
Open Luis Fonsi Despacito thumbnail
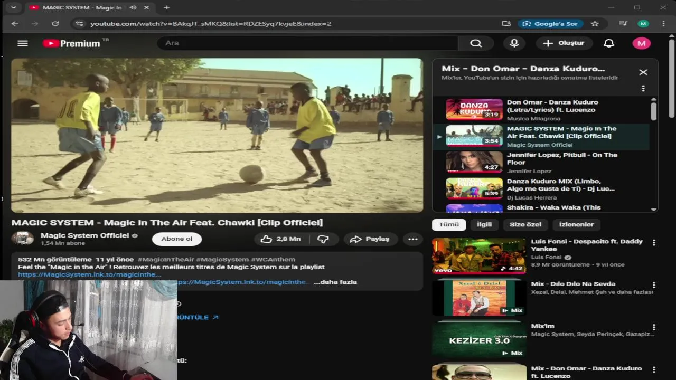pos(479,256)
